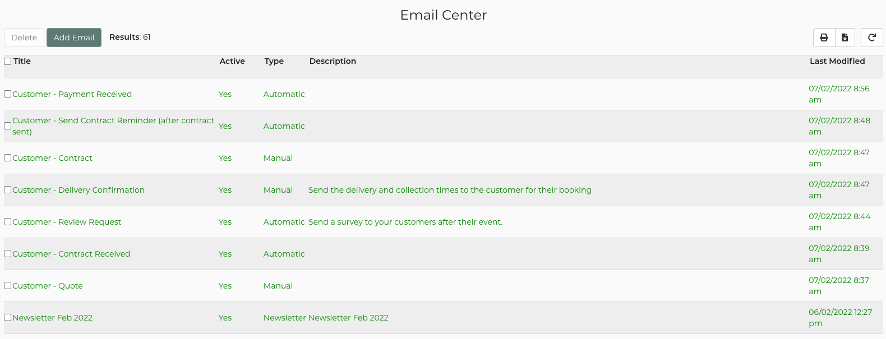Click the refresh list icon
886x339 pixels.
[x=872, y=38]
